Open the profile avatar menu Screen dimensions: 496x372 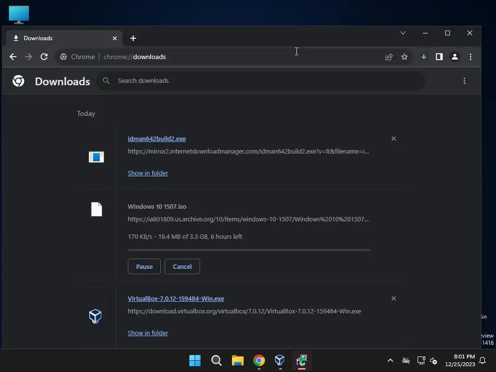454,57
